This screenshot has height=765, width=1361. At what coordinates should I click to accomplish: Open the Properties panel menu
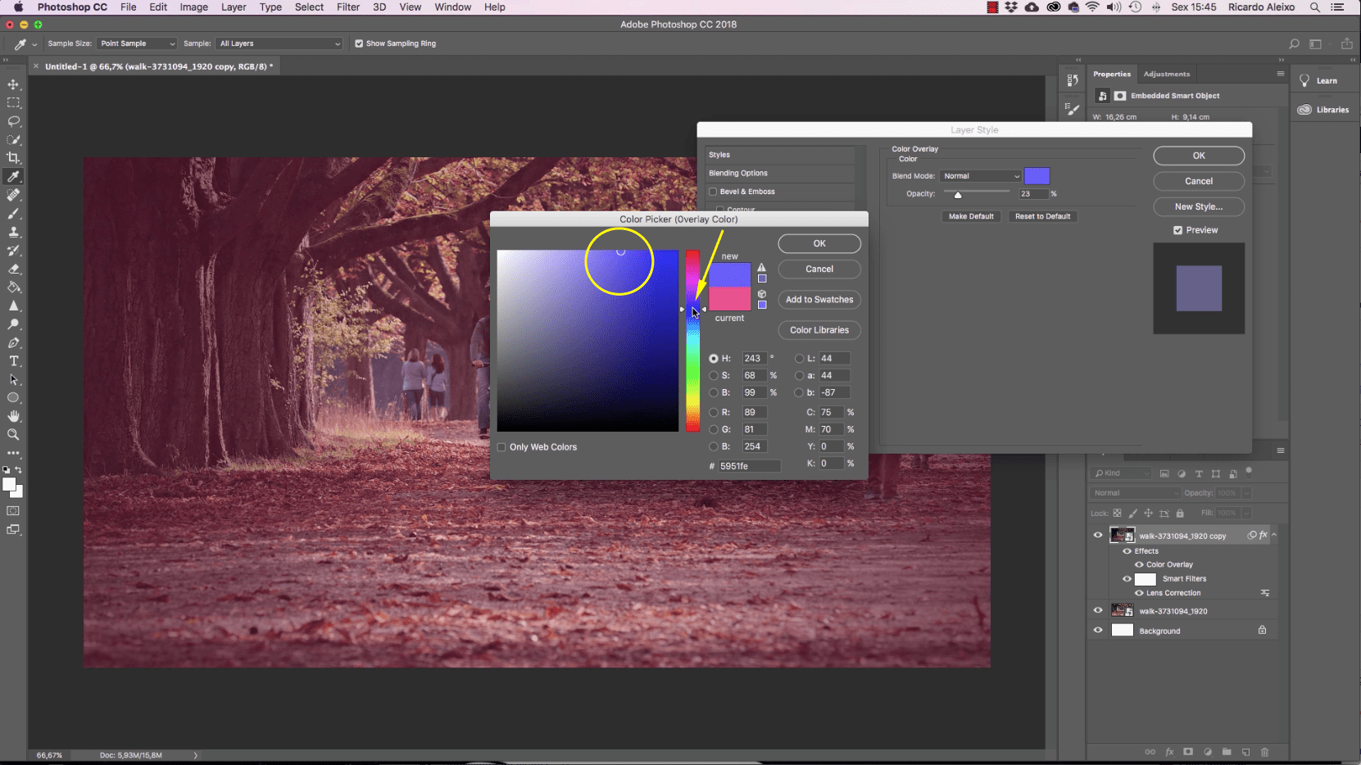pos(1280,74)
